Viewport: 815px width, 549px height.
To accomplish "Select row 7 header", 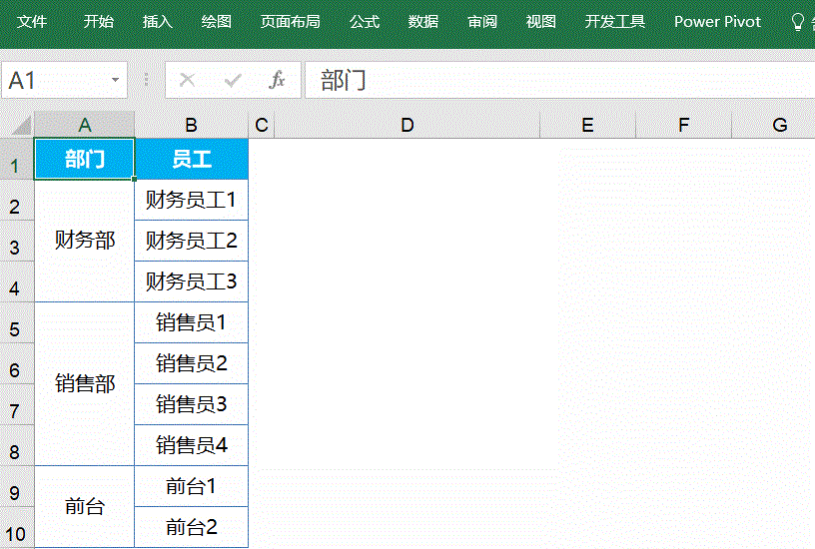I will 16,405.
